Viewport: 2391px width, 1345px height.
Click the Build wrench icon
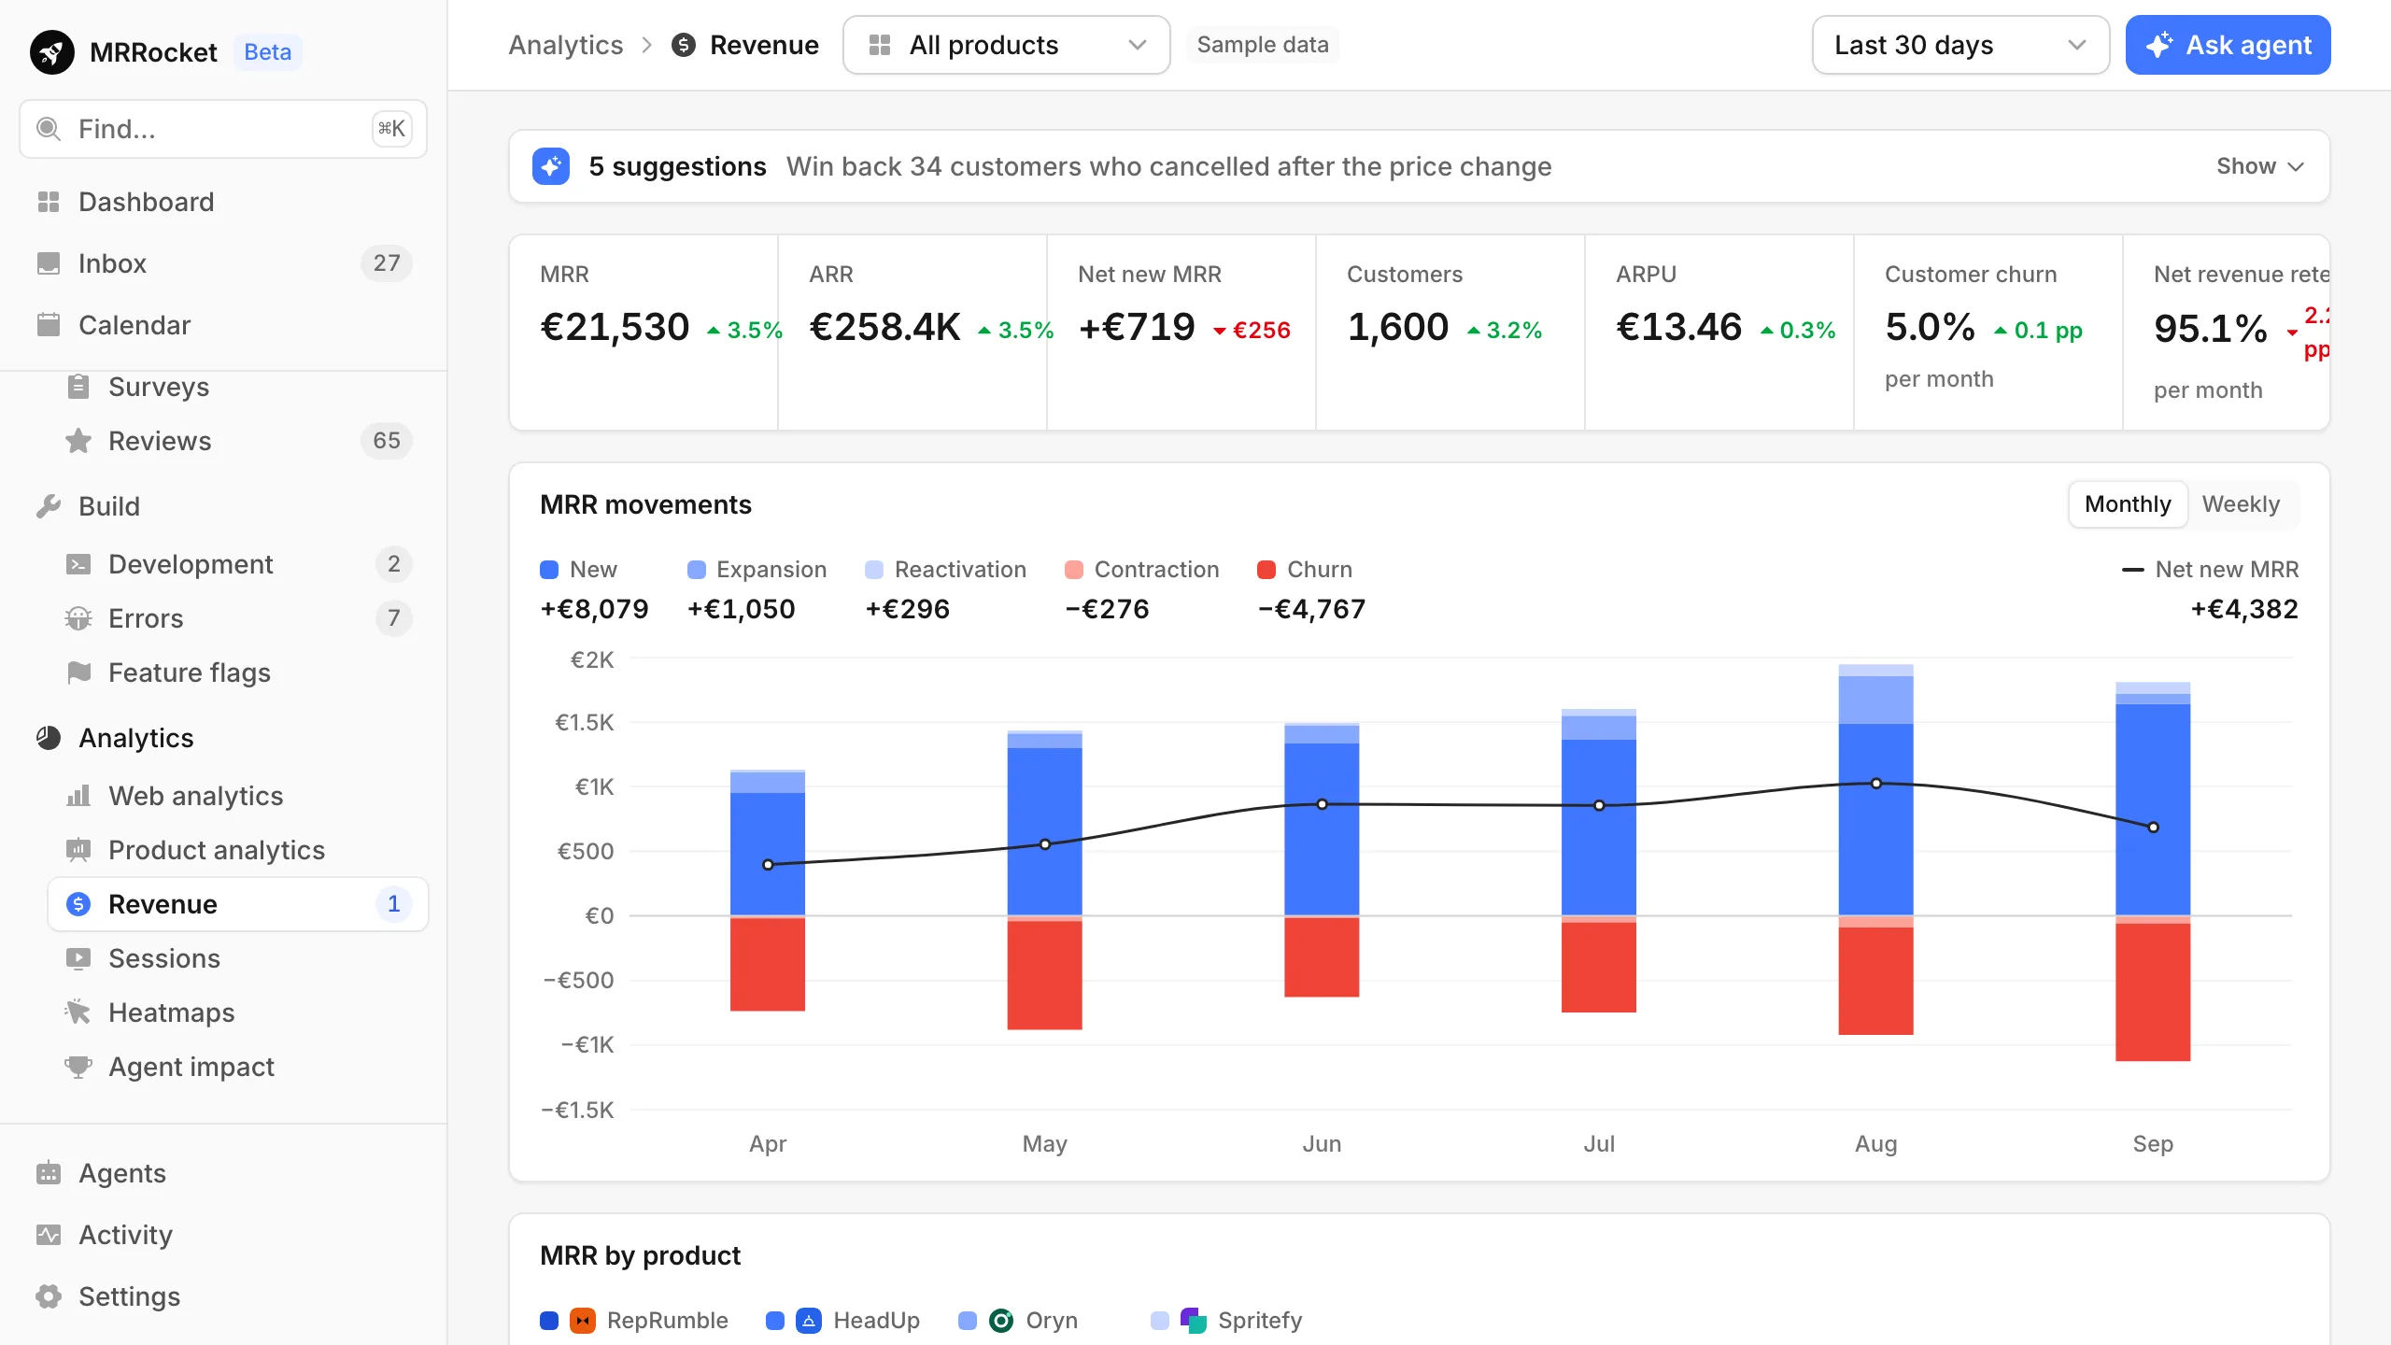(x=49, y=506)
